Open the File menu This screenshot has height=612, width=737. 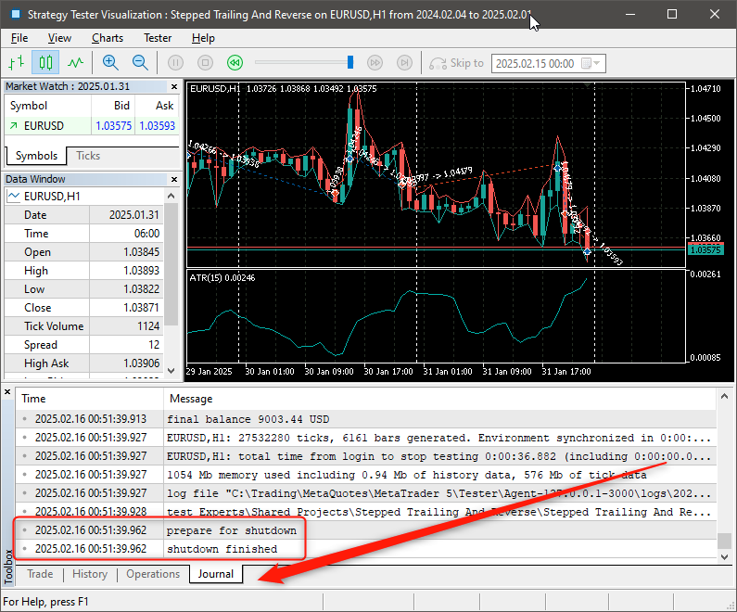19,38
